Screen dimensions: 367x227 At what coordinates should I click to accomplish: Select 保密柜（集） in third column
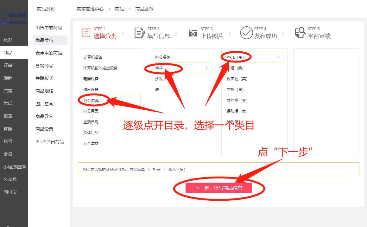coord(237,79)
